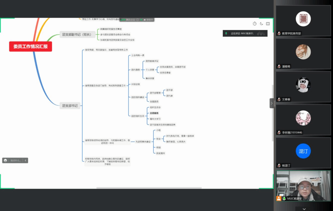Enter fullscreen view using the frame icon

[268, 24]
